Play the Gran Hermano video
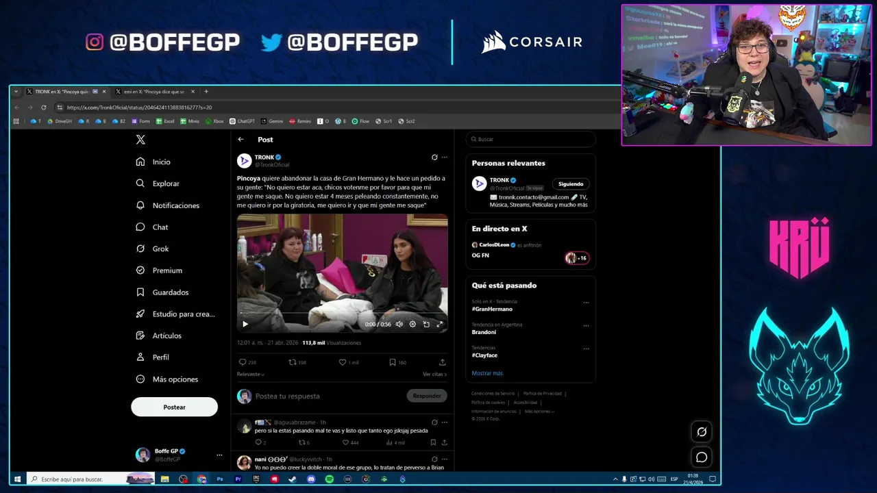 (x=245, y=325)
